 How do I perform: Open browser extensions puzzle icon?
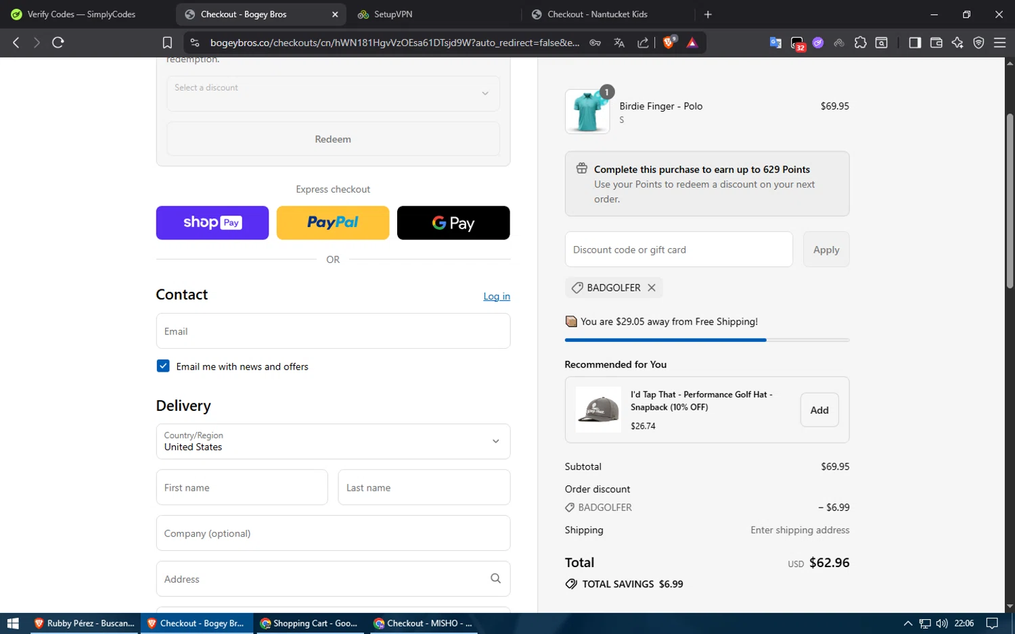(x=860, y=43)
